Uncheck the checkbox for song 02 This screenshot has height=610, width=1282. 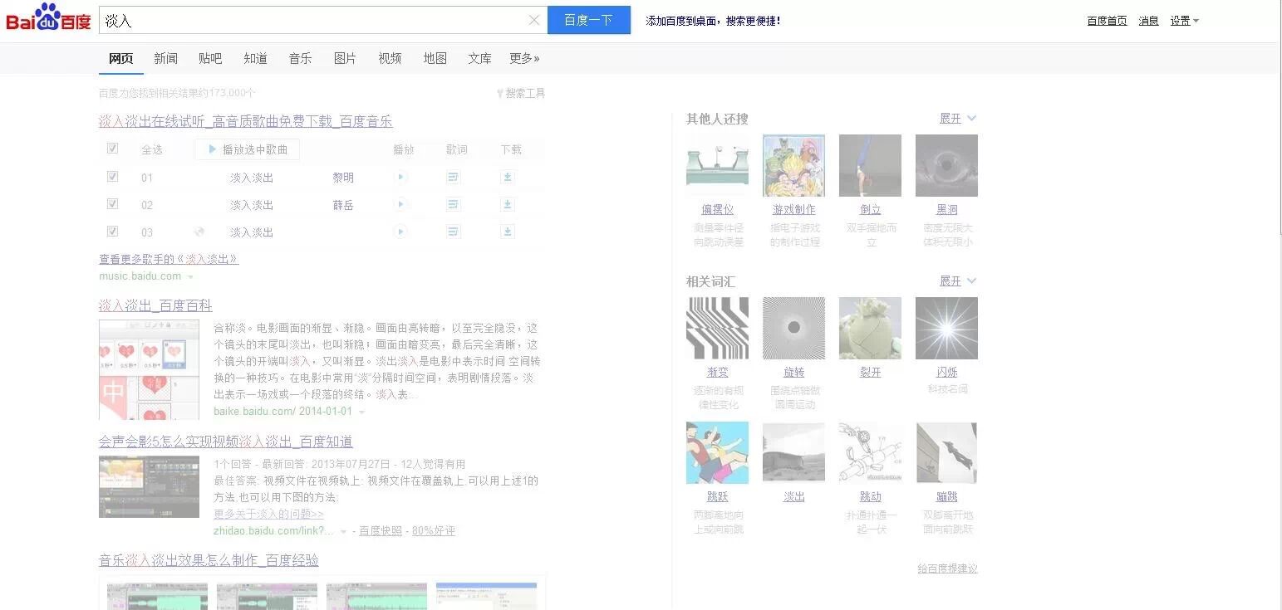[x=113, y=204]
